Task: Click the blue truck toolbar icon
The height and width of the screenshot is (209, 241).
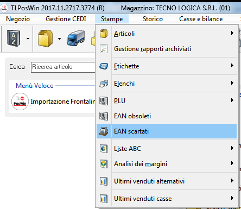Action: [76, 38]
